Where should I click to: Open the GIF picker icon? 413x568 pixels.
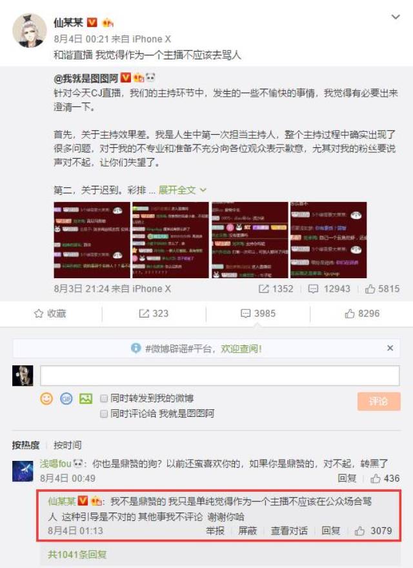(x=66, y=398)
